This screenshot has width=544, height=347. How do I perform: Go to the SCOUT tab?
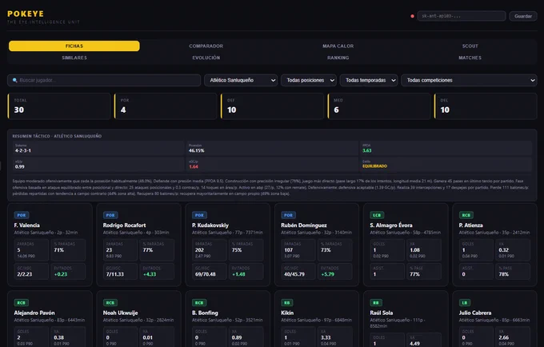click(470, 46)
